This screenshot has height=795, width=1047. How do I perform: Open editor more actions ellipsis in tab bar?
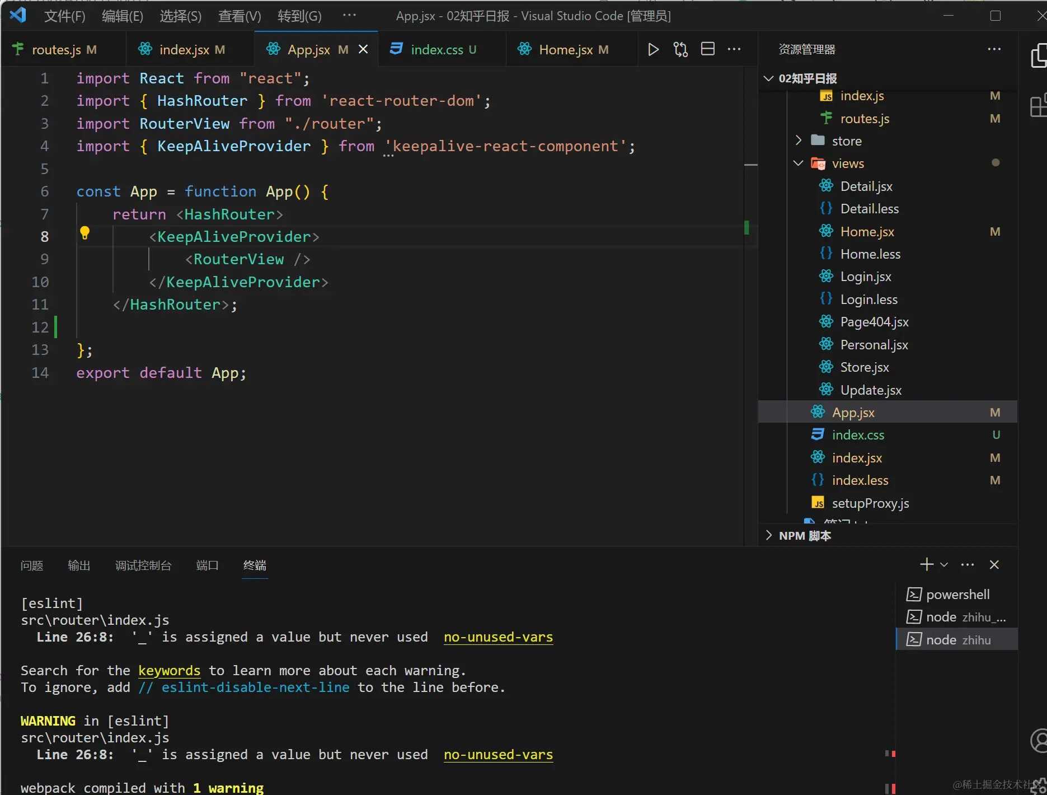click(734, 49)
